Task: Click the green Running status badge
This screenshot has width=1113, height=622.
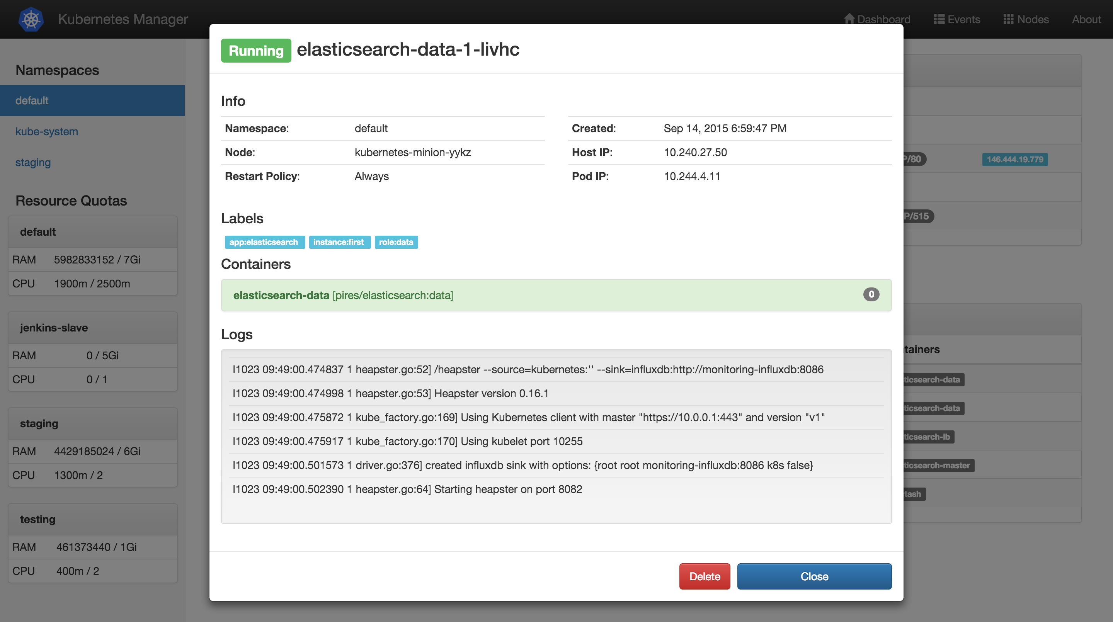Action: (x=256, y=51)
